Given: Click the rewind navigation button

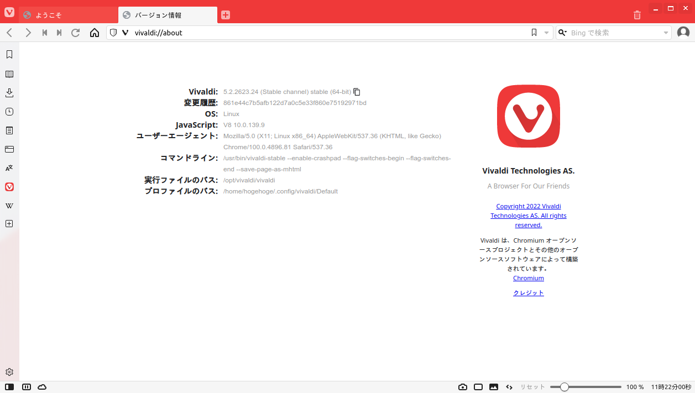Looking at the screenshot, I should (x=45, y=33).
